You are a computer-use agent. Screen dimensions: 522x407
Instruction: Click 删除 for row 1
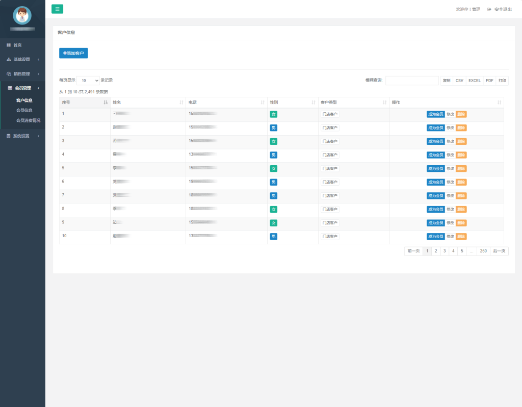pos(461,114)
